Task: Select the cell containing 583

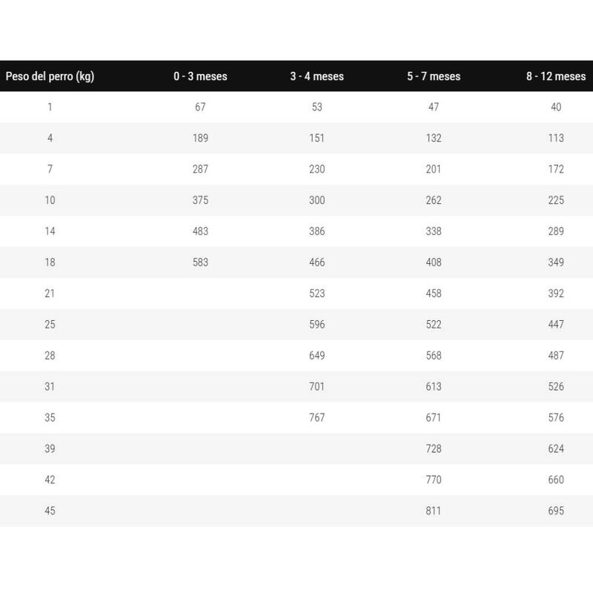Action: click(200, 262)
